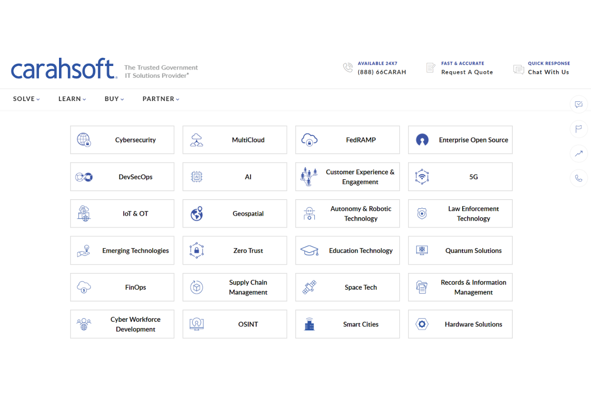Click the Hardware Solutions gear icon
Viewport: 591px width, 394px height.
[x=422, y=324]
